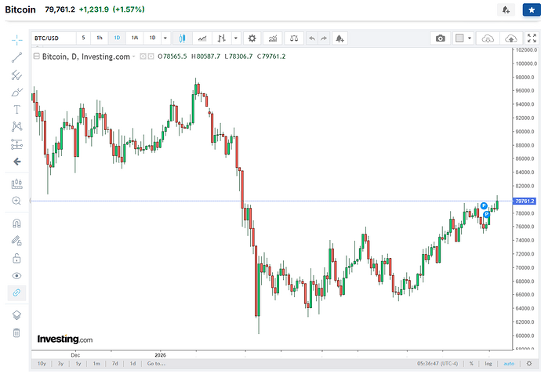
Task: Select the crosshair cursor tool
Action: 16,40
